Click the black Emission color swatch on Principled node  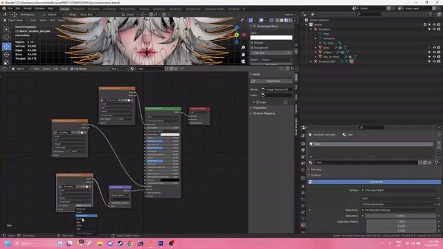[170, 180]
